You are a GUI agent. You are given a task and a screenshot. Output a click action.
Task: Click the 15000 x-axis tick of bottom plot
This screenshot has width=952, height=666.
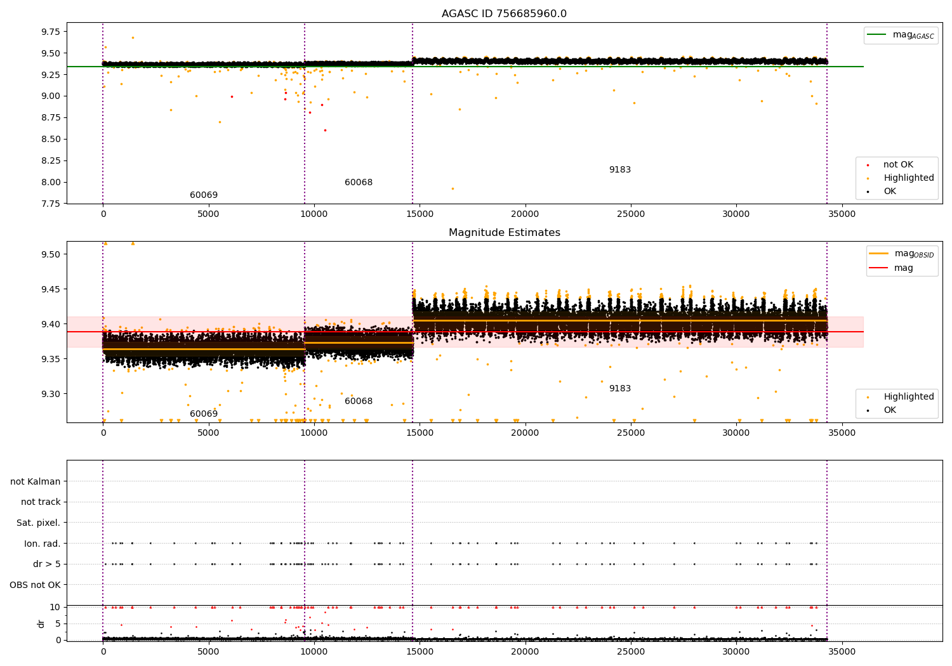420,651
